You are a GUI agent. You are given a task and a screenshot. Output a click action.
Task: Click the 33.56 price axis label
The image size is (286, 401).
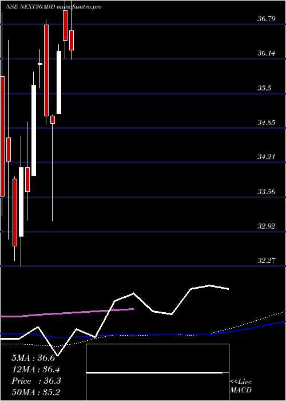(267, 191)
